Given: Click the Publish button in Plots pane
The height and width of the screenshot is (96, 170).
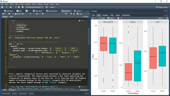Looking at the screenshot, I should 159,18.
